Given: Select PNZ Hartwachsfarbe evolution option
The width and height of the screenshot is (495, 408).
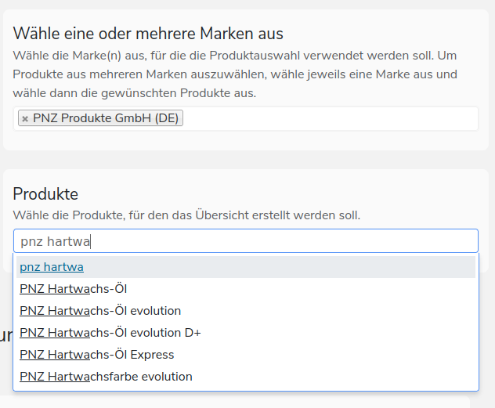Looking at the screenshot, I should point(246,377).
